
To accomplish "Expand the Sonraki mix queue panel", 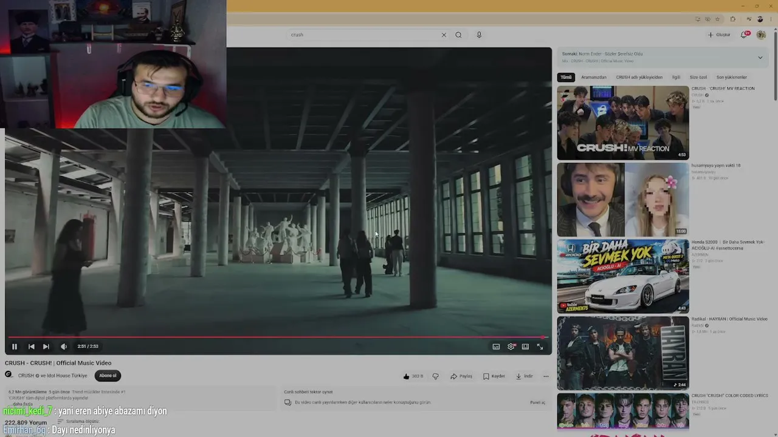I will (760, 58).
